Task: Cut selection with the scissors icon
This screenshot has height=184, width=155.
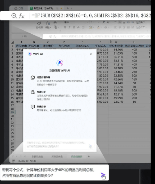Action: pyautogui.click(x=55, y=22)
